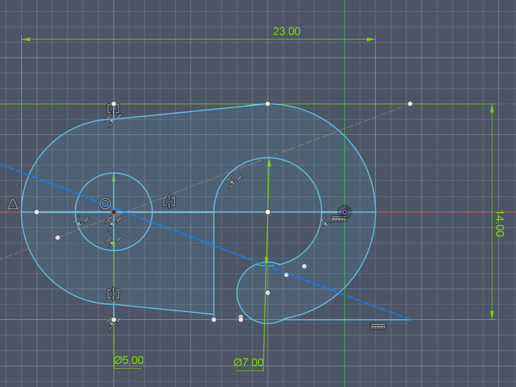The width and height of the screenshot is (516, 387).
Task: Select the left endpoint of the horizontal centerline
Action: [37, 212]
